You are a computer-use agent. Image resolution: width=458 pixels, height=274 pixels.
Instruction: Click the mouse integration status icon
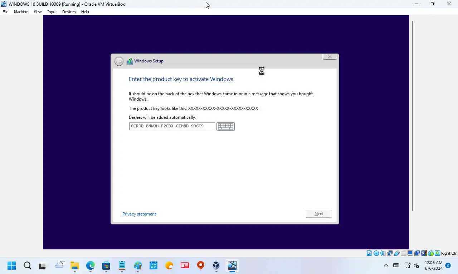pos(431,253)
